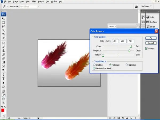This screenshot has width=160, height=120.
Task: Select the Custom Shape tool
Action: [x=3, y=87]
